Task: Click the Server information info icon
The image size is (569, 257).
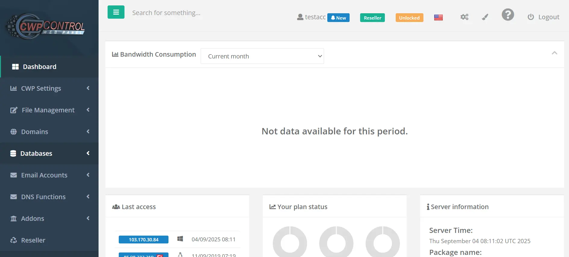Action: point(428,207)
